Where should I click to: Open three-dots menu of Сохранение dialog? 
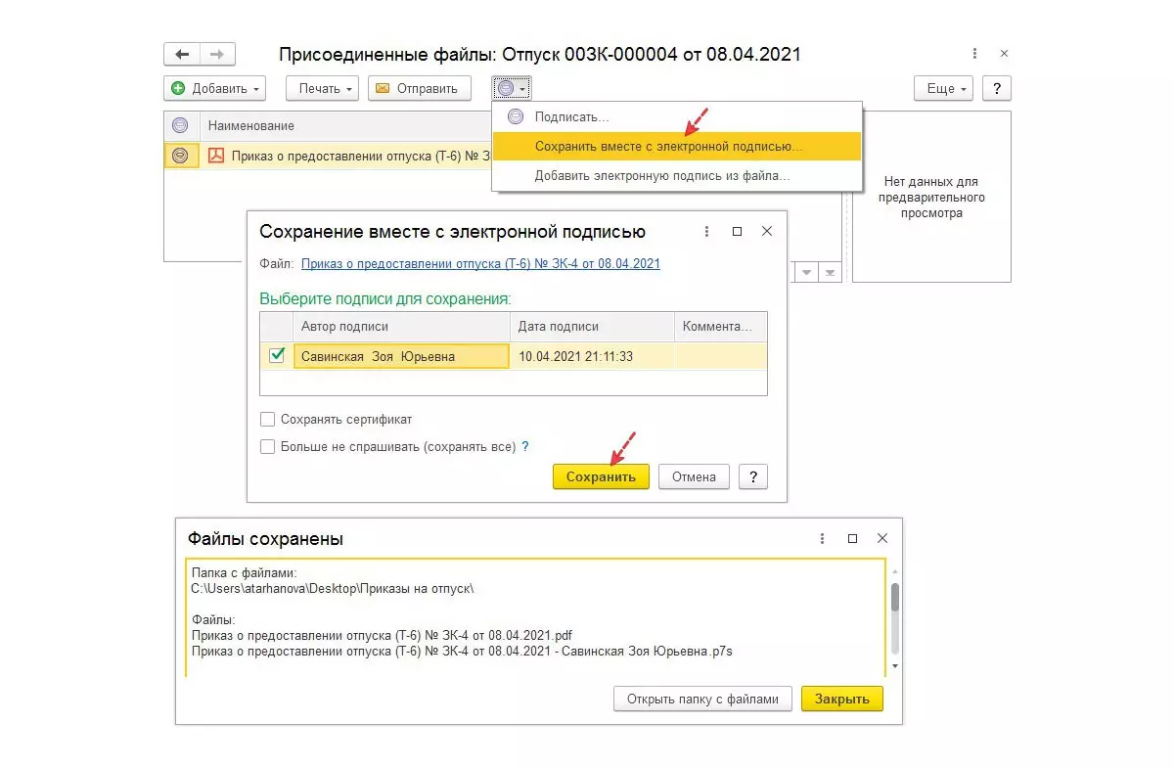[708, 232]
